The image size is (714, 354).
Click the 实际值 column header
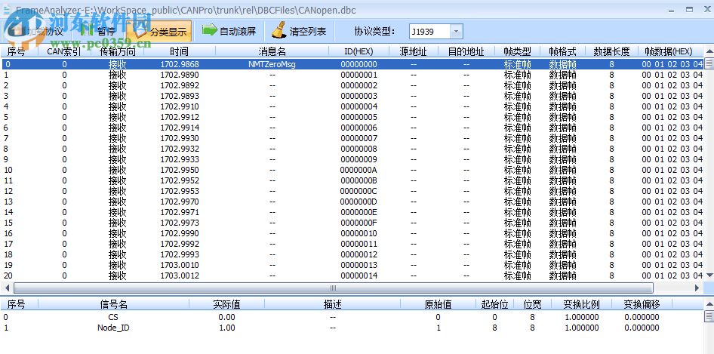pos(226,304)
